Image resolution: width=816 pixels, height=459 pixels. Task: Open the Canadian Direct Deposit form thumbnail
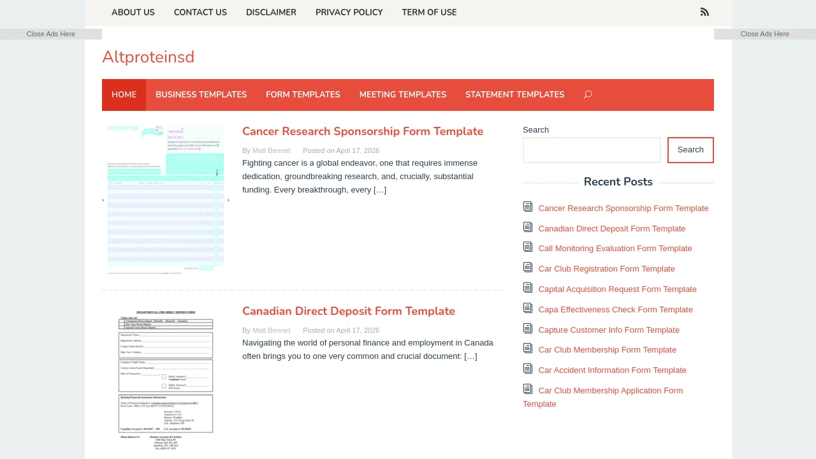(x=166, y=379)
